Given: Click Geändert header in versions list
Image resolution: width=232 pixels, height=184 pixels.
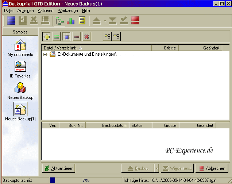Looking at the screenshot, I should coord(197,125).
